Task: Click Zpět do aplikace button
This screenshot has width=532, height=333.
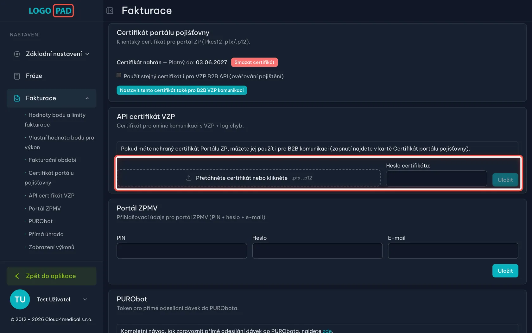Action: click(x=52, y=276)
